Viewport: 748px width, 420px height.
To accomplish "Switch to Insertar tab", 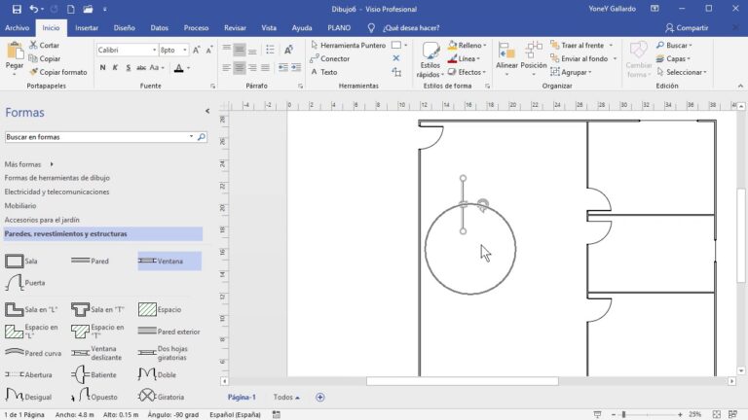I will (87, 28).
